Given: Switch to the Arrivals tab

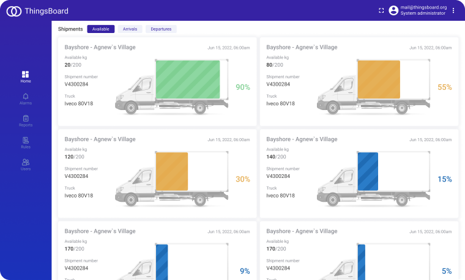Looking at the screenshot, I should (130, 29).
